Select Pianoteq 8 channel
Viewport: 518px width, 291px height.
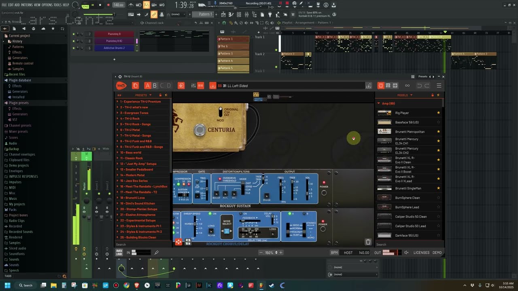pos(114,34)
